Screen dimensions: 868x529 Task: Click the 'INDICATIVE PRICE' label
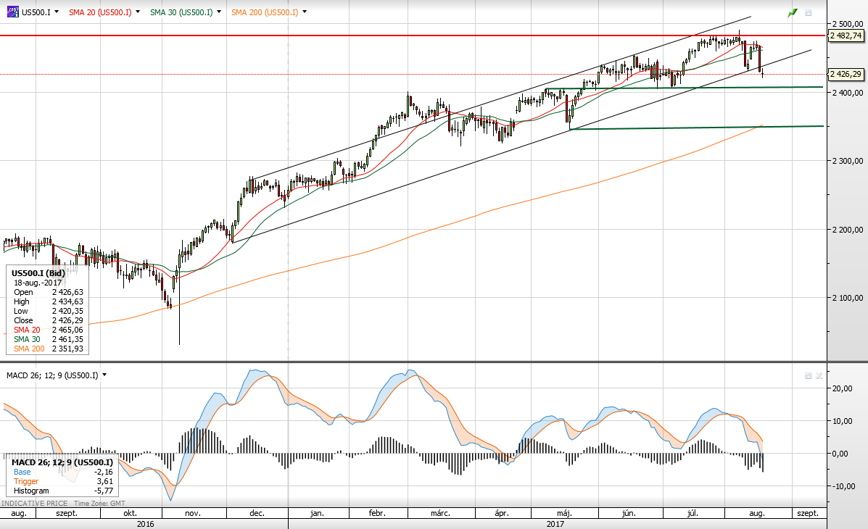[34, 504]
